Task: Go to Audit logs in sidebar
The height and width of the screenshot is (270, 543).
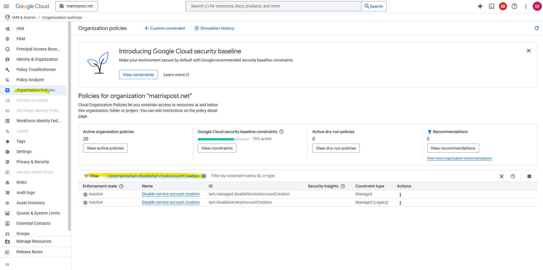Action: click(26, 193)
